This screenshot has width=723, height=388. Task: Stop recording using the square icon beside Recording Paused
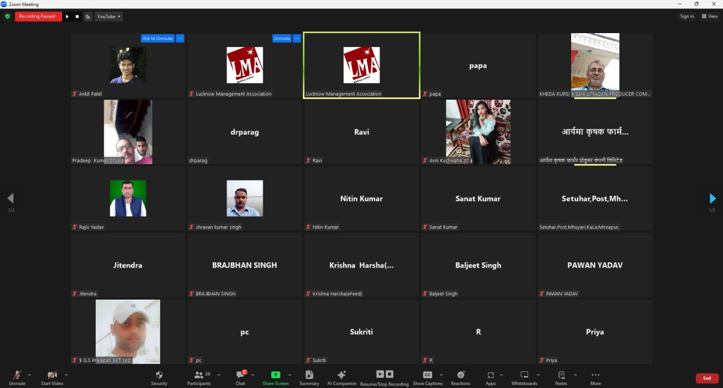pos(77,16)
